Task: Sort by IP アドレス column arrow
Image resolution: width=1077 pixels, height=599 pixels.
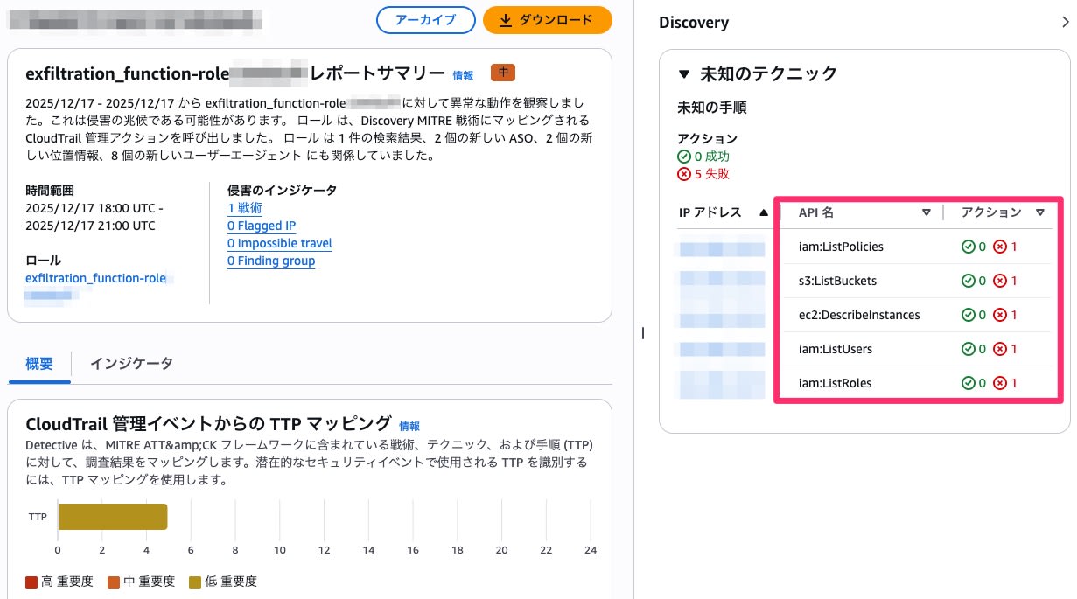Action: click(x=764, y=212)
